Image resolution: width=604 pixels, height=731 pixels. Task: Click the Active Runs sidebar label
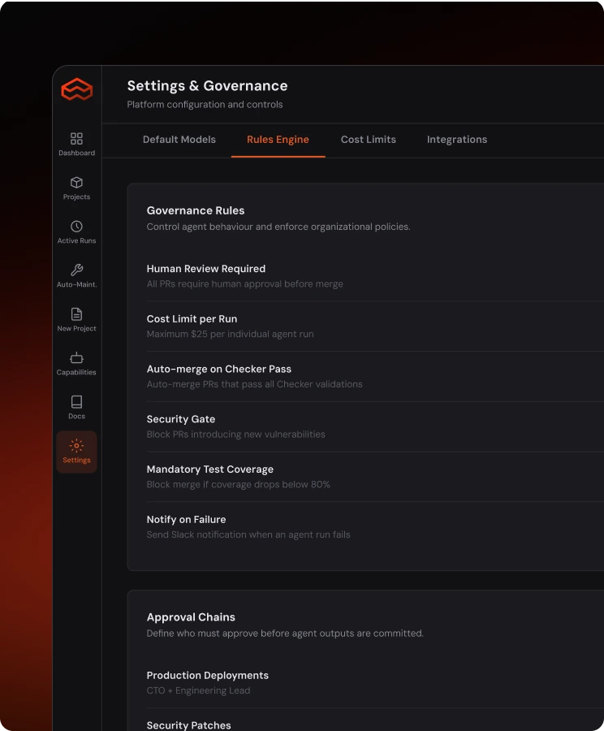pyautogui.click(x=76, y=240)
